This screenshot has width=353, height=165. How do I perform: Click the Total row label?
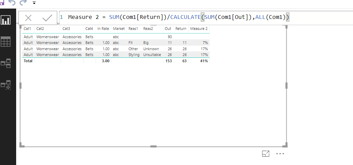pos(28,61)
